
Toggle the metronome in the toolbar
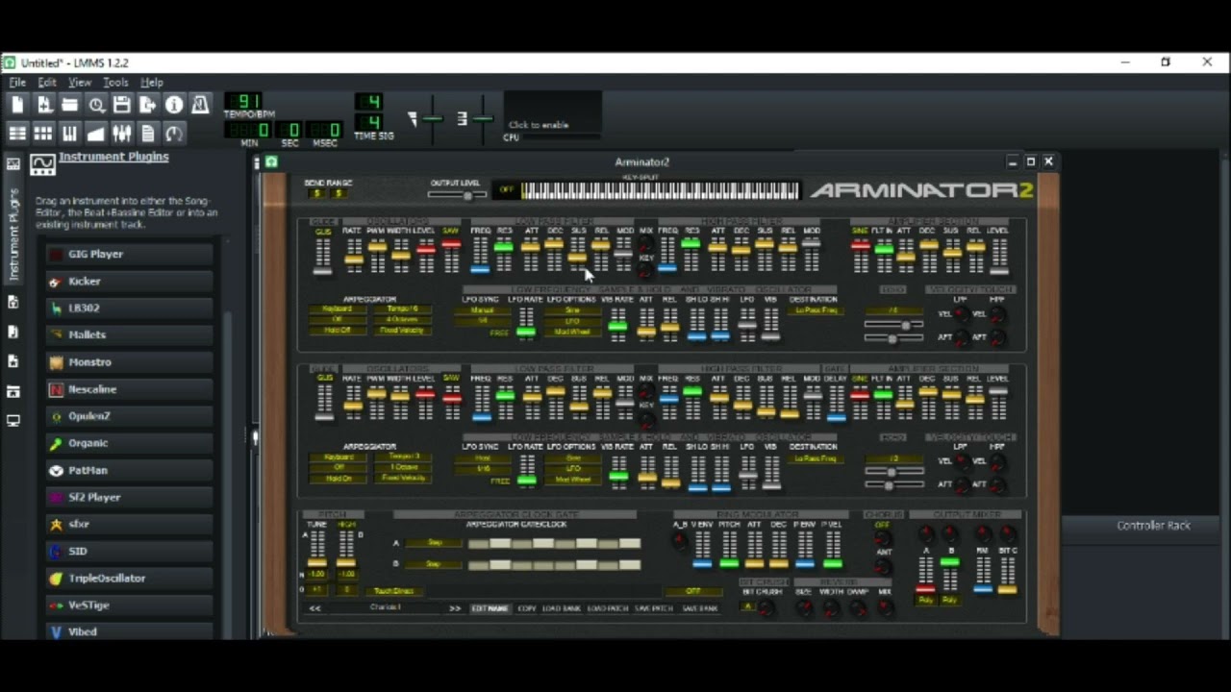point(200,105)
